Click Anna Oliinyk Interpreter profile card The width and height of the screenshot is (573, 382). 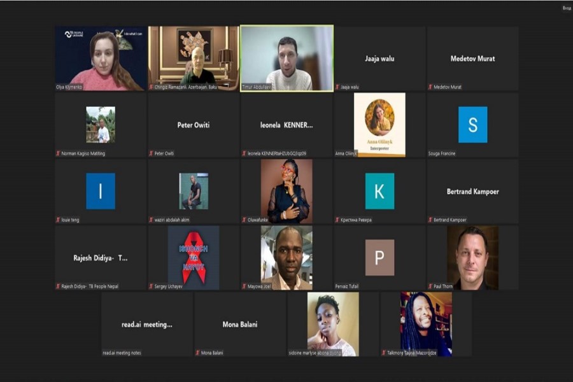pyautogui.click(x=379, y=125)
